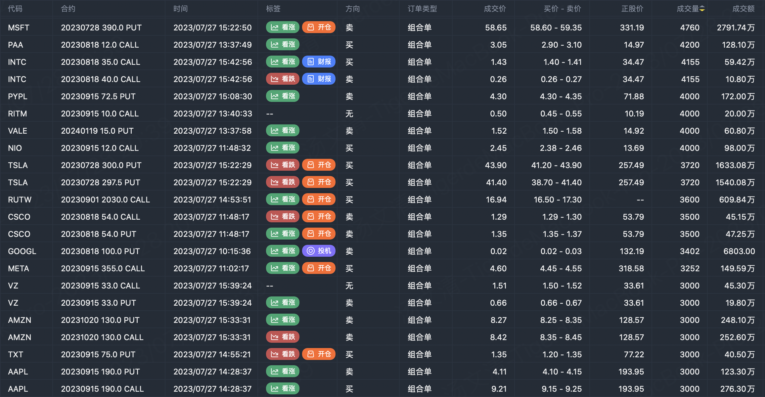Click the 看涨 tag on AAPL 190.0 CALL row
The image size is (765, 397).
pyautogui.click(x=283, y=388)
